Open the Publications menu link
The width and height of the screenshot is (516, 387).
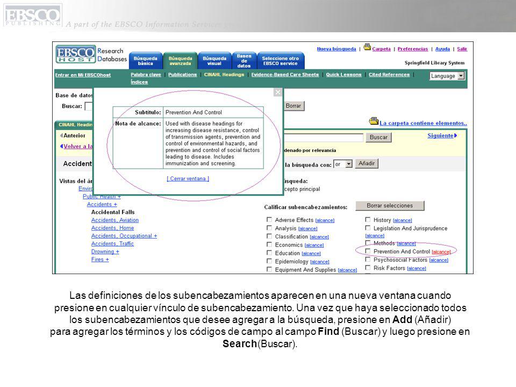(182, 75)
